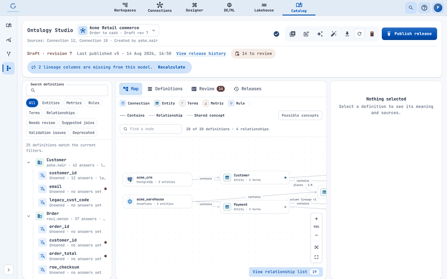Select the legacy_cust_code term row
This screenshot has height=279, width=447.
click(73, 202)
